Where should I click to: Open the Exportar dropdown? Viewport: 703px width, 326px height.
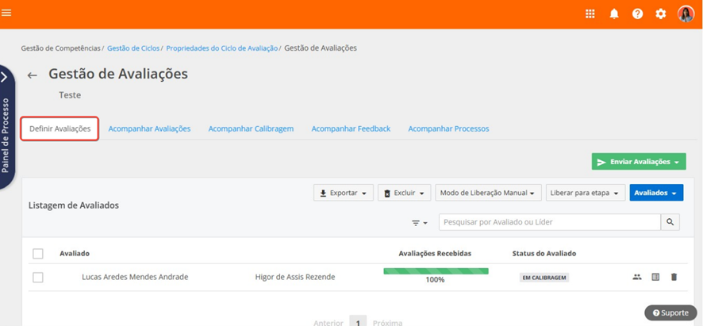coord(343,193)
